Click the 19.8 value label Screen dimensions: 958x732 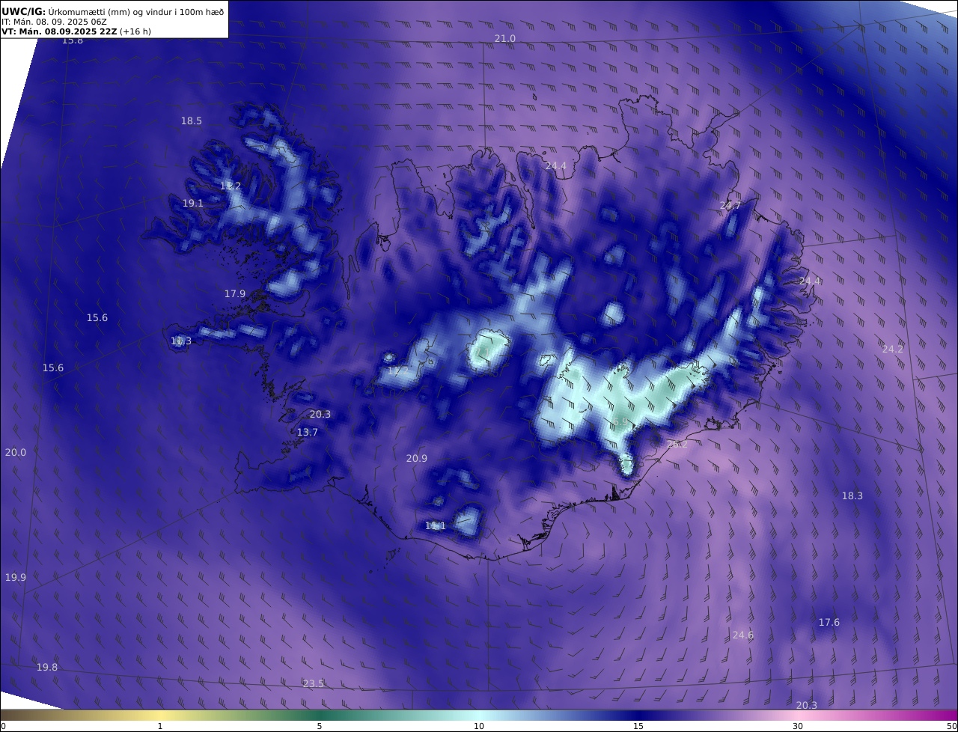pyautogui.click(x=47, y=667)
